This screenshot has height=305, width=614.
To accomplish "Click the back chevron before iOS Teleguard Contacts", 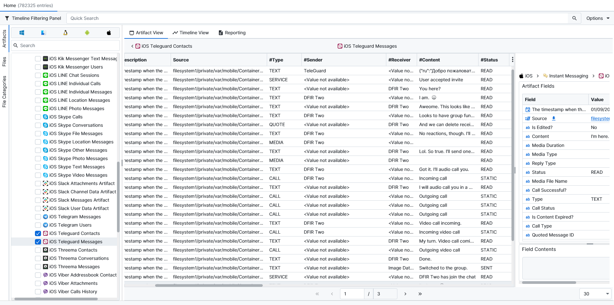I will tap(132, 46).
